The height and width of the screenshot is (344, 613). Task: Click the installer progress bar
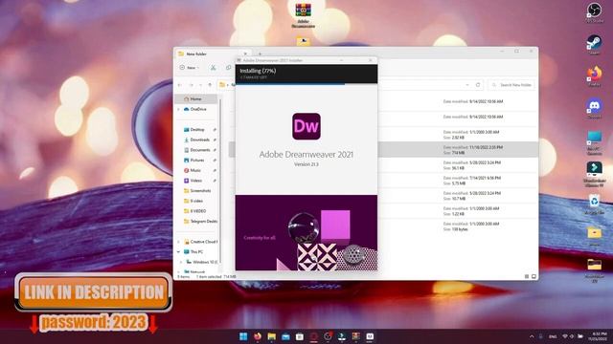[x=306, y=83]
